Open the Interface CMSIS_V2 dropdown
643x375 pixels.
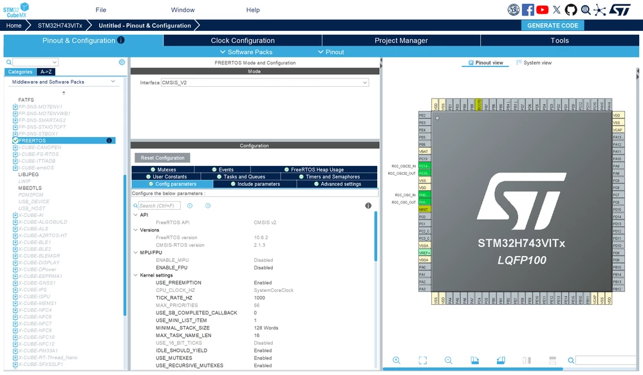[x=265, y=82]
